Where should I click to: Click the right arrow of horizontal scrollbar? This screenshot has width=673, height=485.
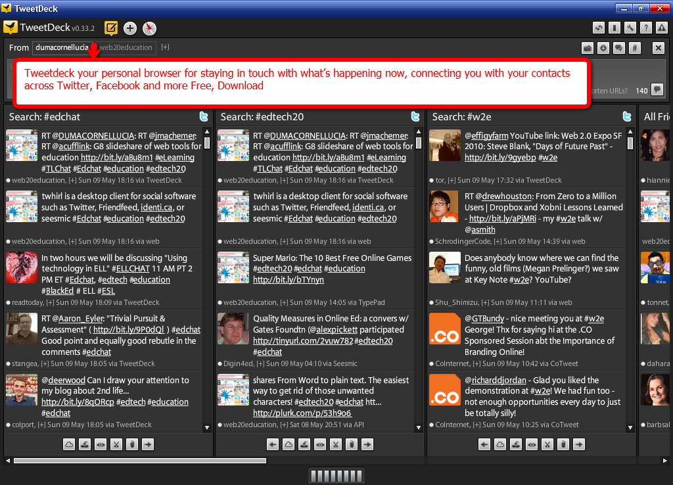(665, 461)
